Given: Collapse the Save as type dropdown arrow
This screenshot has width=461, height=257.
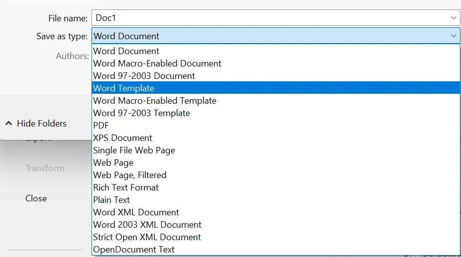Looking at the screenshot, I should coord(454,36).
